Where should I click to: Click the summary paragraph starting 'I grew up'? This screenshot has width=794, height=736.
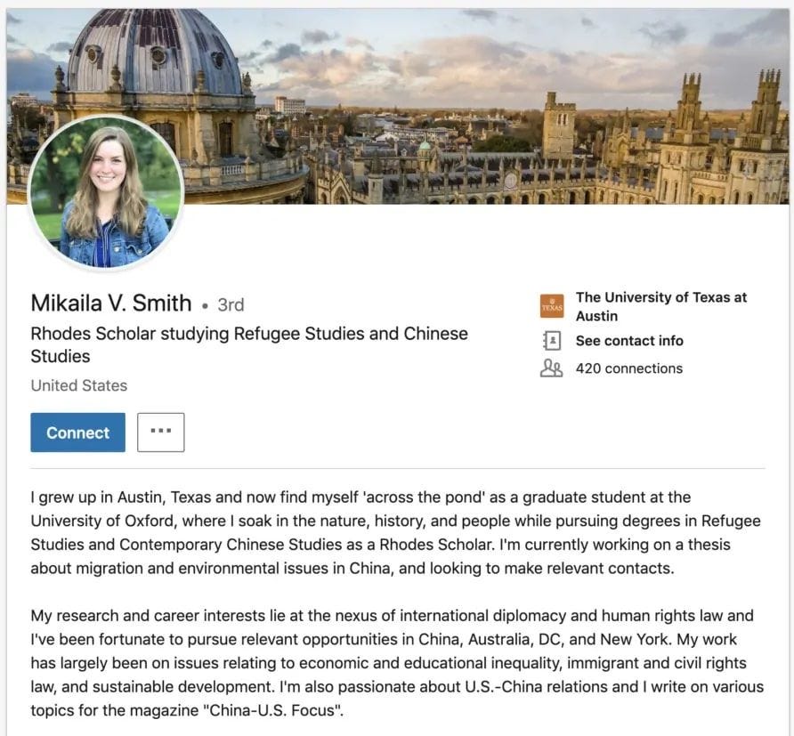tap(395, 532)
